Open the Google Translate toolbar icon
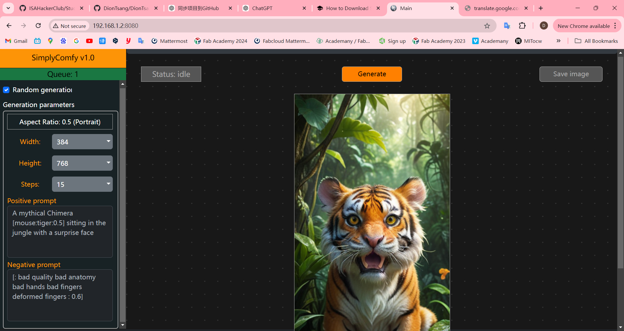624x331 pixels. 507,26
